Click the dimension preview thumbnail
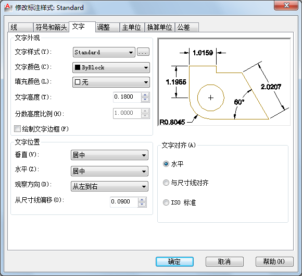The image size is (302, 276). pos(224,82)
